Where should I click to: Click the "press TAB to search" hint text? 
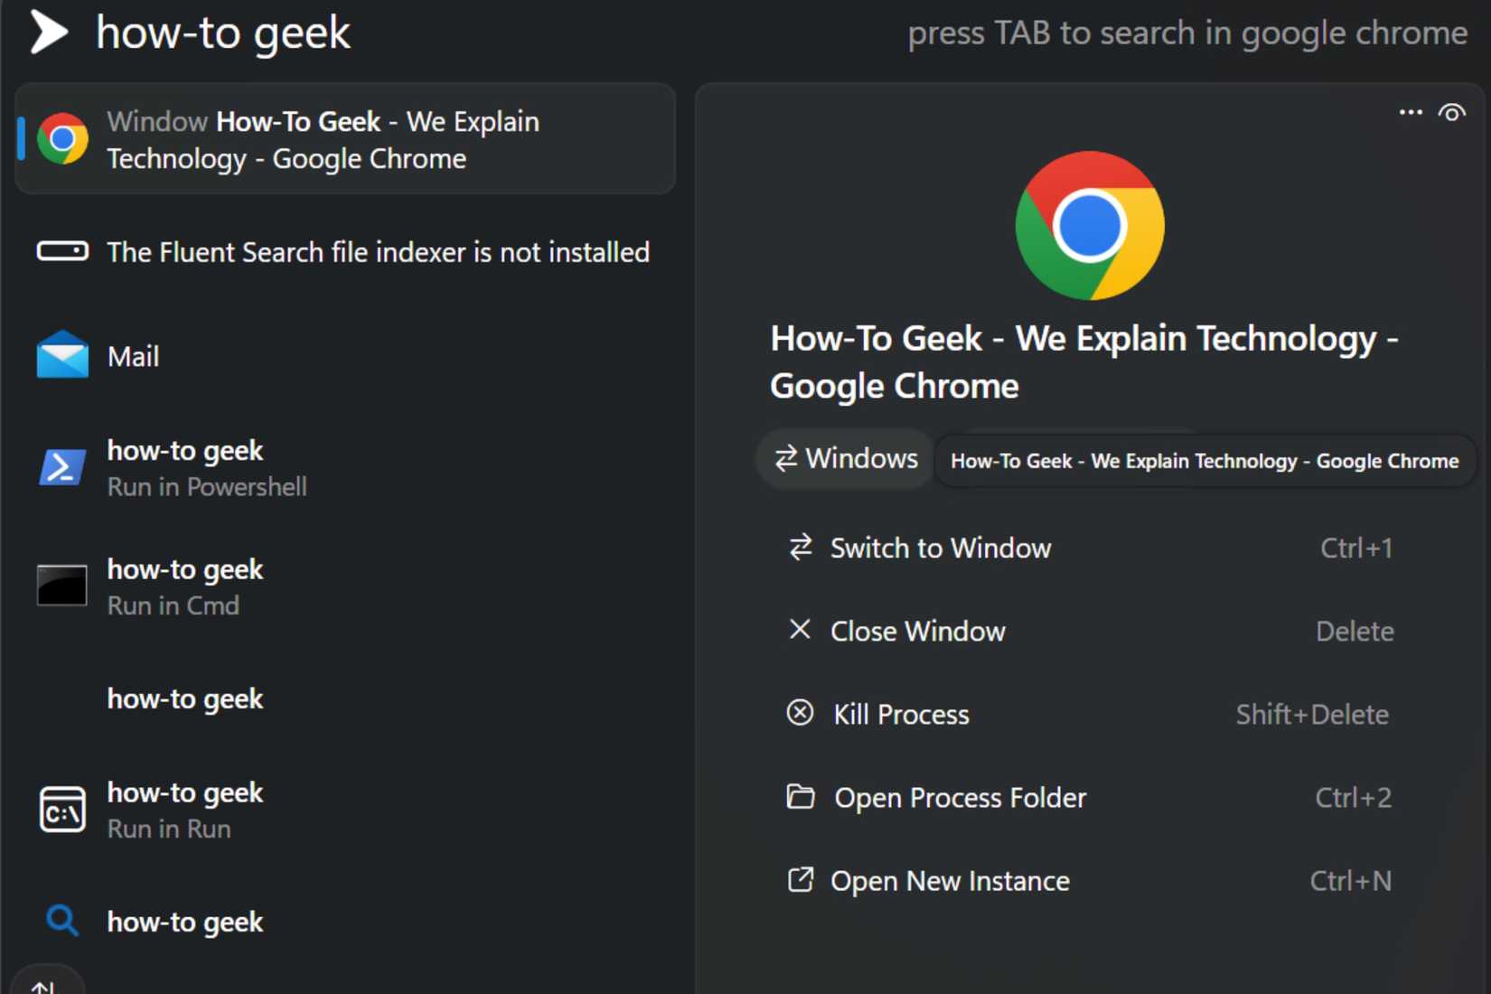(1187, 33)
